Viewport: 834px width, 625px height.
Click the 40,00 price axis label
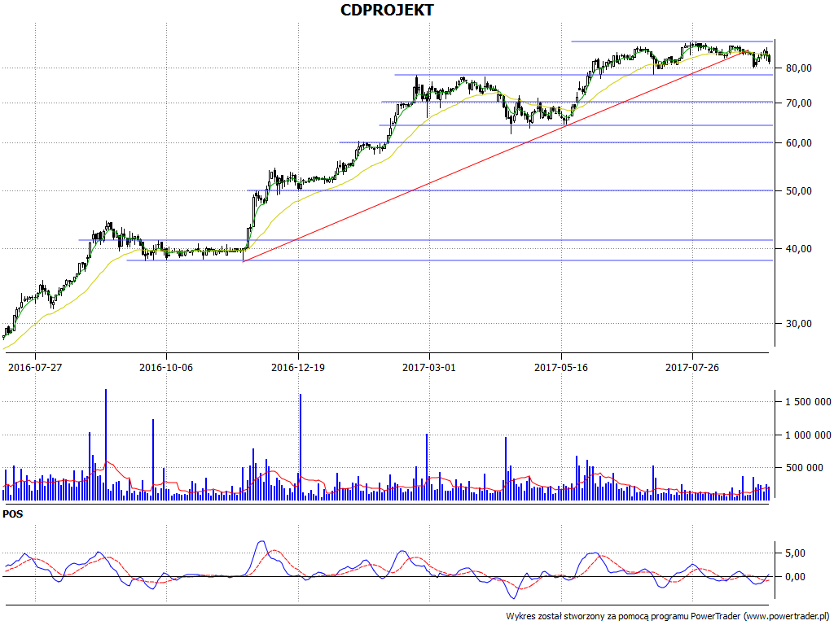pos(798,249)
